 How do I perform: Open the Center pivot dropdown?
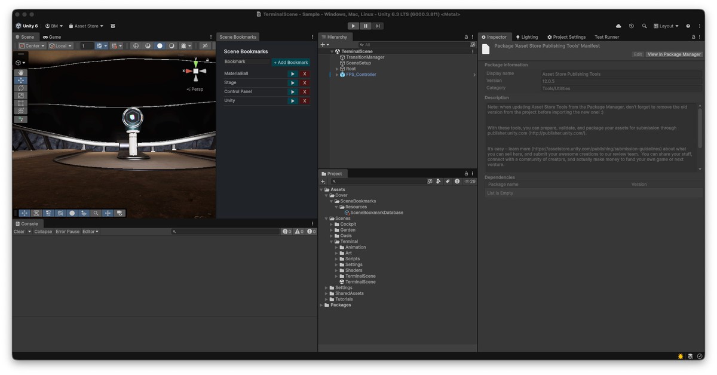coord(32,46)
